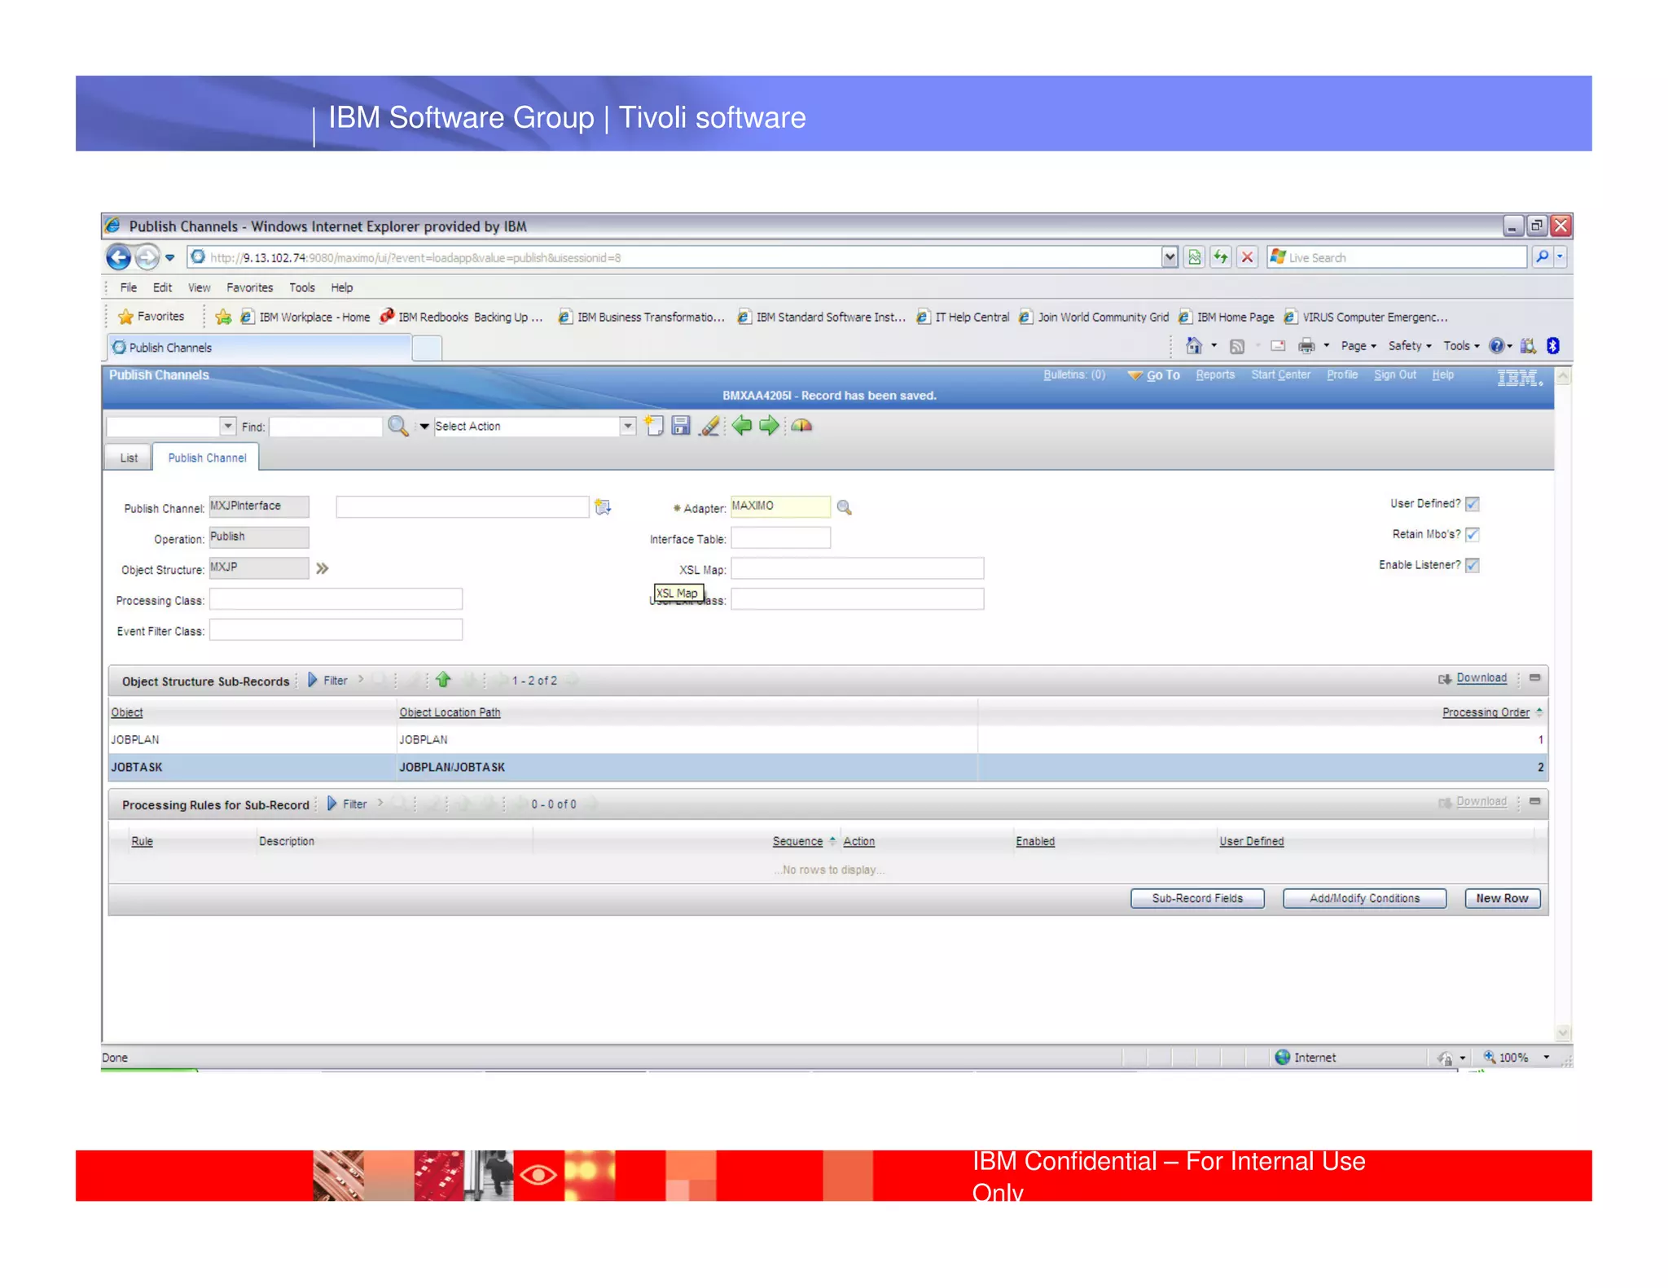1668x1288 pixels.
Task: Expand Filter in Object Structure Sub-Records
Action: [328, 681]
